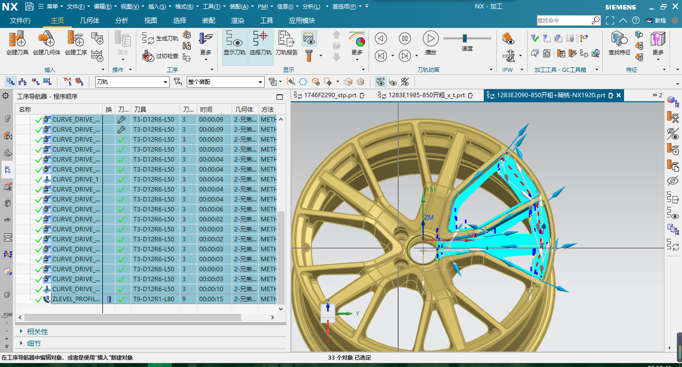Click the save disk icon in title bar
682x367 pixels.
(x=29, y=6)
